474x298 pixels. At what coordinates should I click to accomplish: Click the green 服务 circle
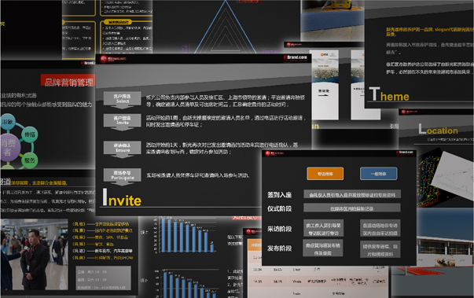[x=30, y=160]
